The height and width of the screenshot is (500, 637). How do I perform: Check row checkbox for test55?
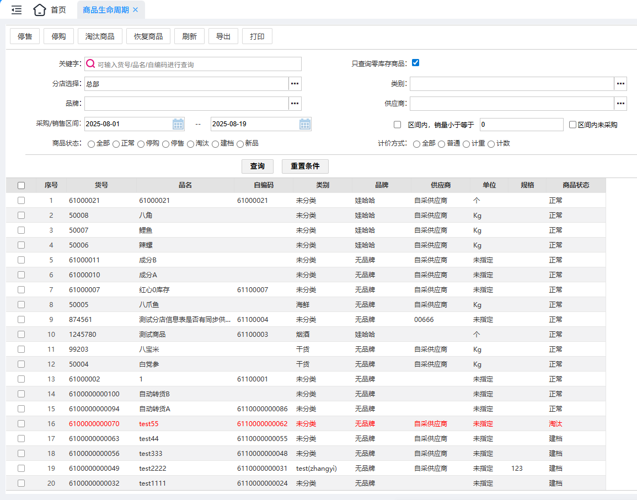point(21,423)
